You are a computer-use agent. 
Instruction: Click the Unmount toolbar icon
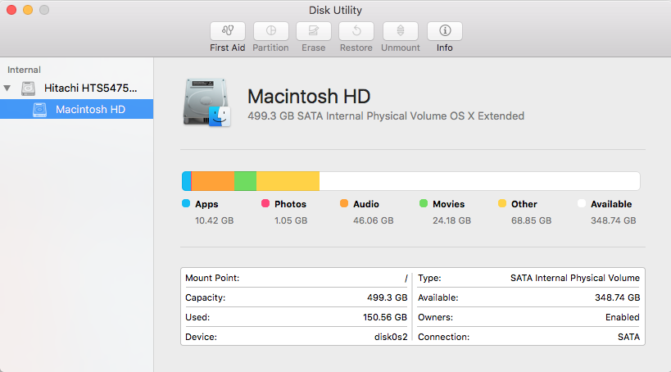click(x=401, y=31)
